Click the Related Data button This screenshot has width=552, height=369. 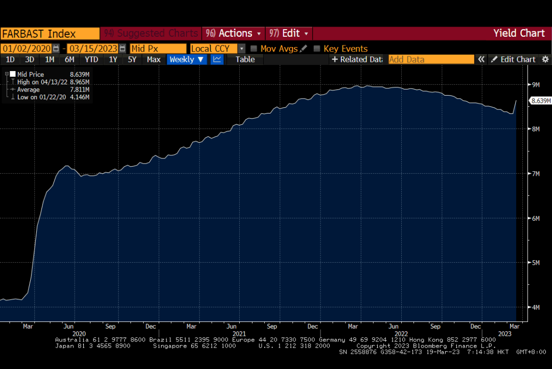[357, 59]
